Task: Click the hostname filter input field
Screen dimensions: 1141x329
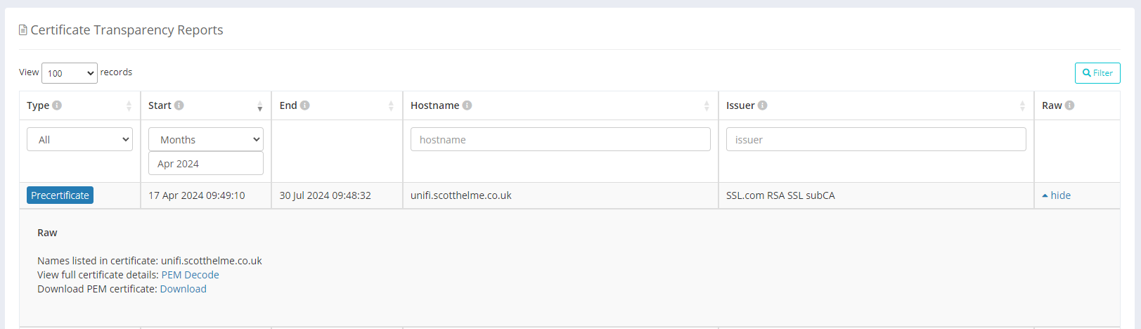Action: tap(560, 139)
